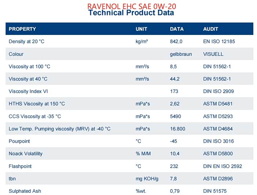Click the density value 842,0

[x=176, y=42]
